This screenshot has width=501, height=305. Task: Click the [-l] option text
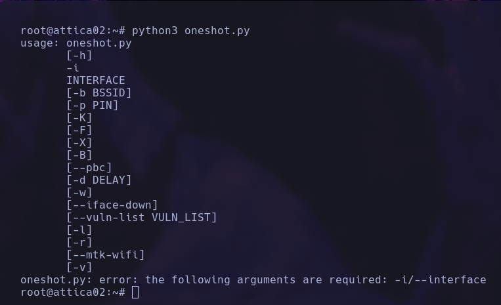point(79,230)
